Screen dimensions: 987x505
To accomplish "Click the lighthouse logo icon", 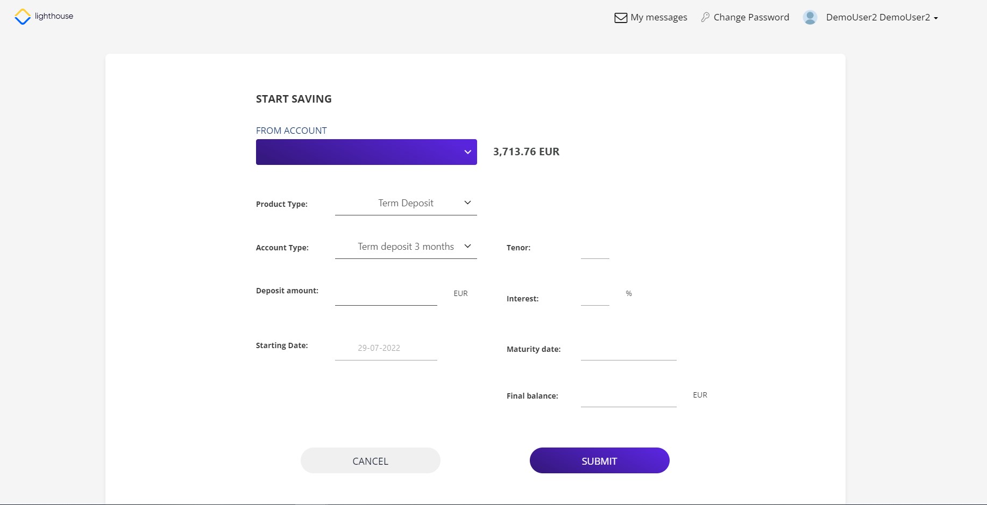I will tap(23, 17).
